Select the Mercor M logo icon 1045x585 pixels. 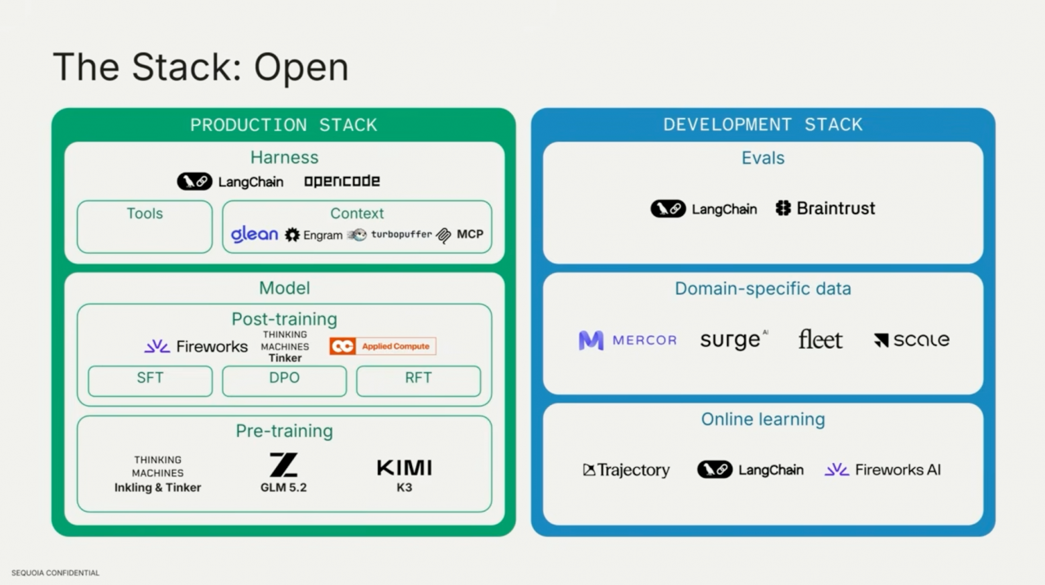tap(591, 340)
